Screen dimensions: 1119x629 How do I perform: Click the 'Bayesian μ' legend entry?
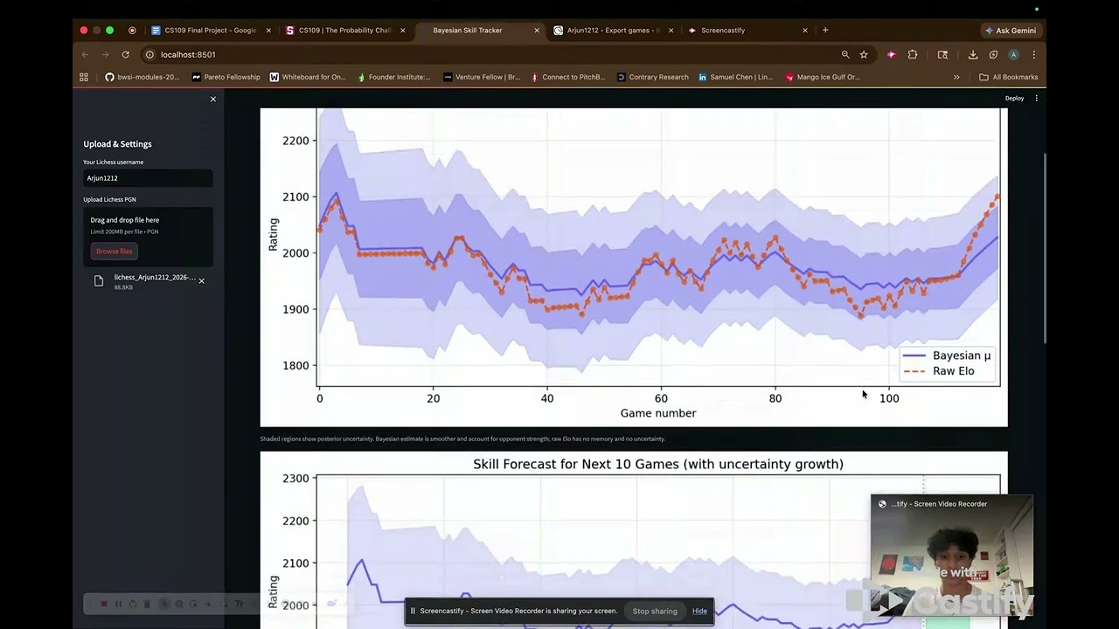(947, 356)
